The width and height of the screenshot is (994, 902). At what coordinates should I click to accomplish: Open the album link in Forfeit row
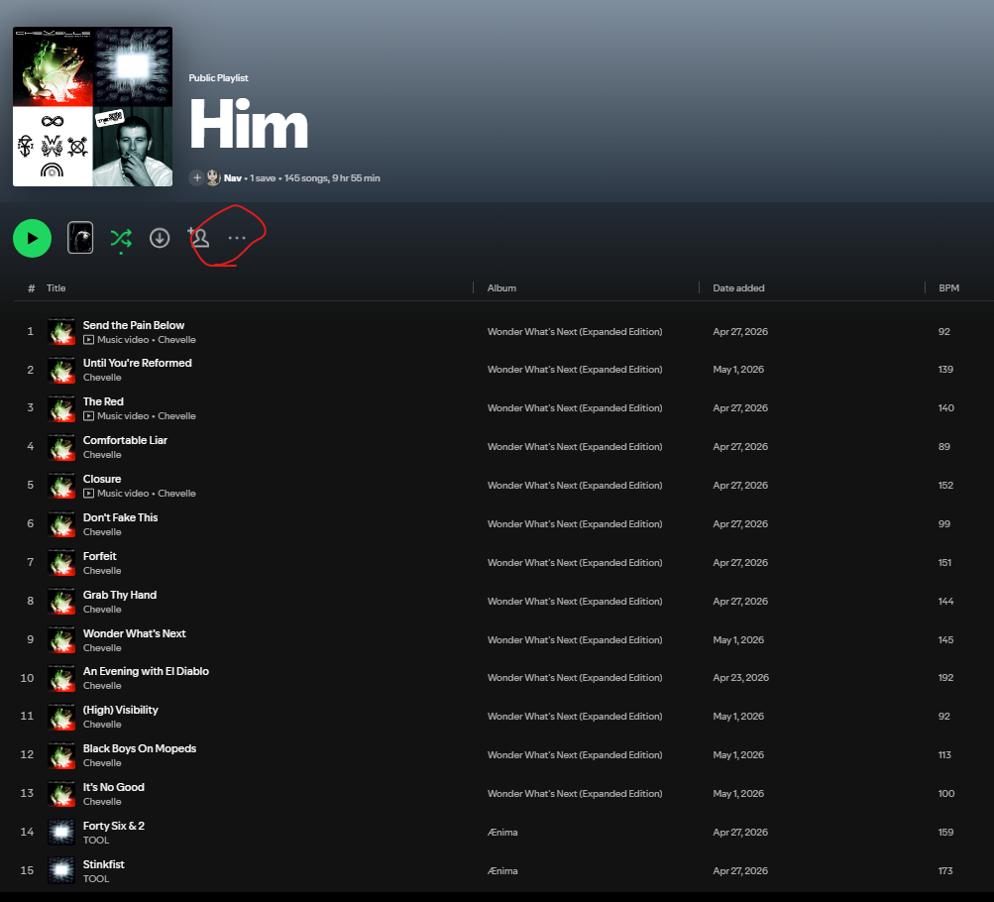point(575,563)
